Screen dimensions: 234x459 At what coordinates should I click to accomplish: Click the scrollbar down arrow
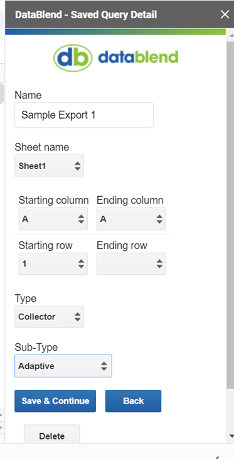231,436
